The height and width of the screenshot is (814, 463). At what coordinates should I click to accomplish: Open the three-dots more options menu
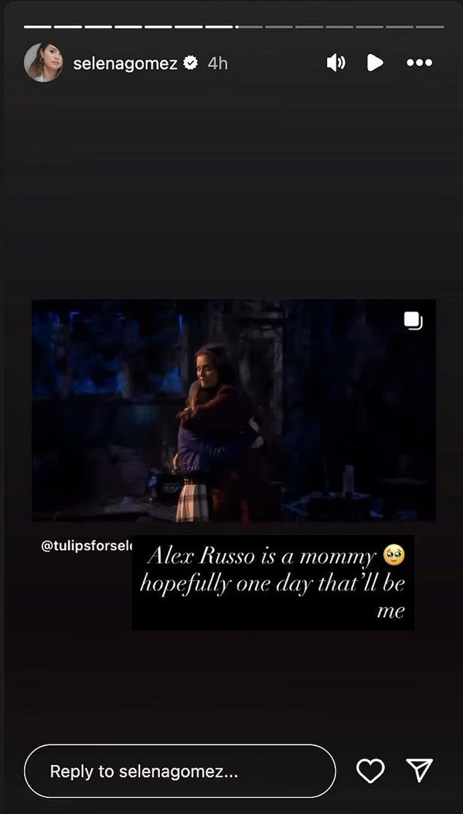pyautogui.click(x=419, y=63)
